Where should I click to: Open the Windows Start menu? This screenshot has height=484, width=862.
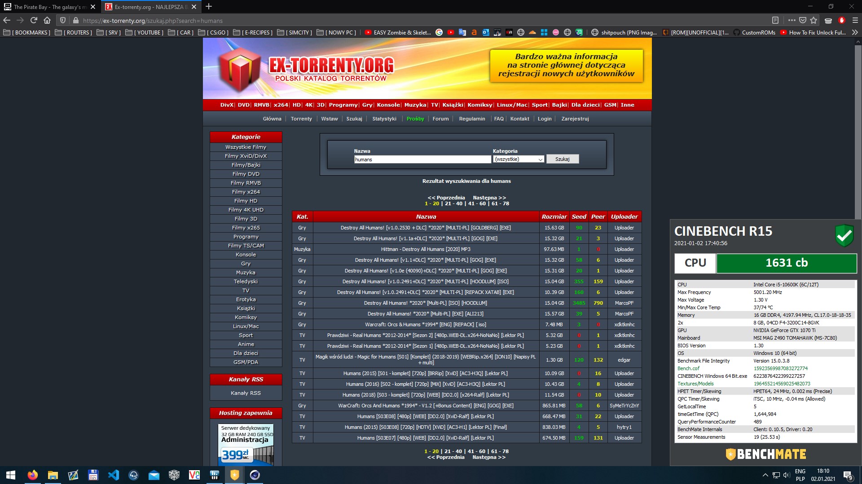(x=11, y=475)
